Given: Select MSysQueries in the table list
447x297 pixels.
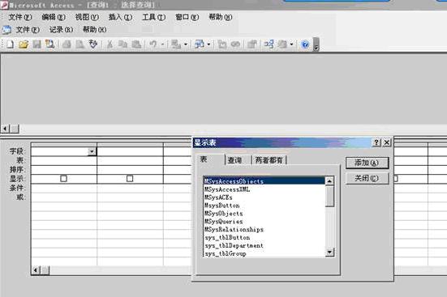Looking at the screenshot, I should [224, 221].
